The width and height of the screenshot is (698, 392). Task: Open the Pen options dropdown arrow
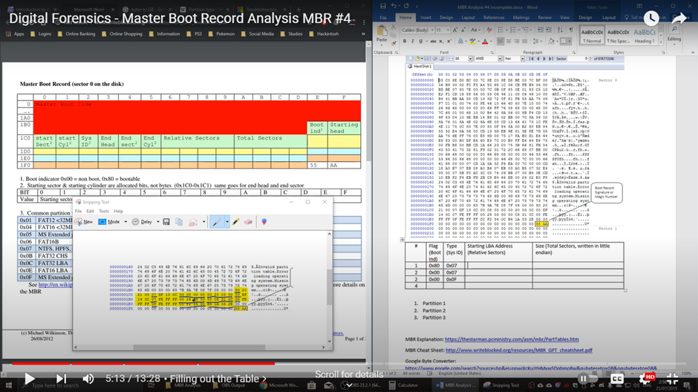pos(227,221)
